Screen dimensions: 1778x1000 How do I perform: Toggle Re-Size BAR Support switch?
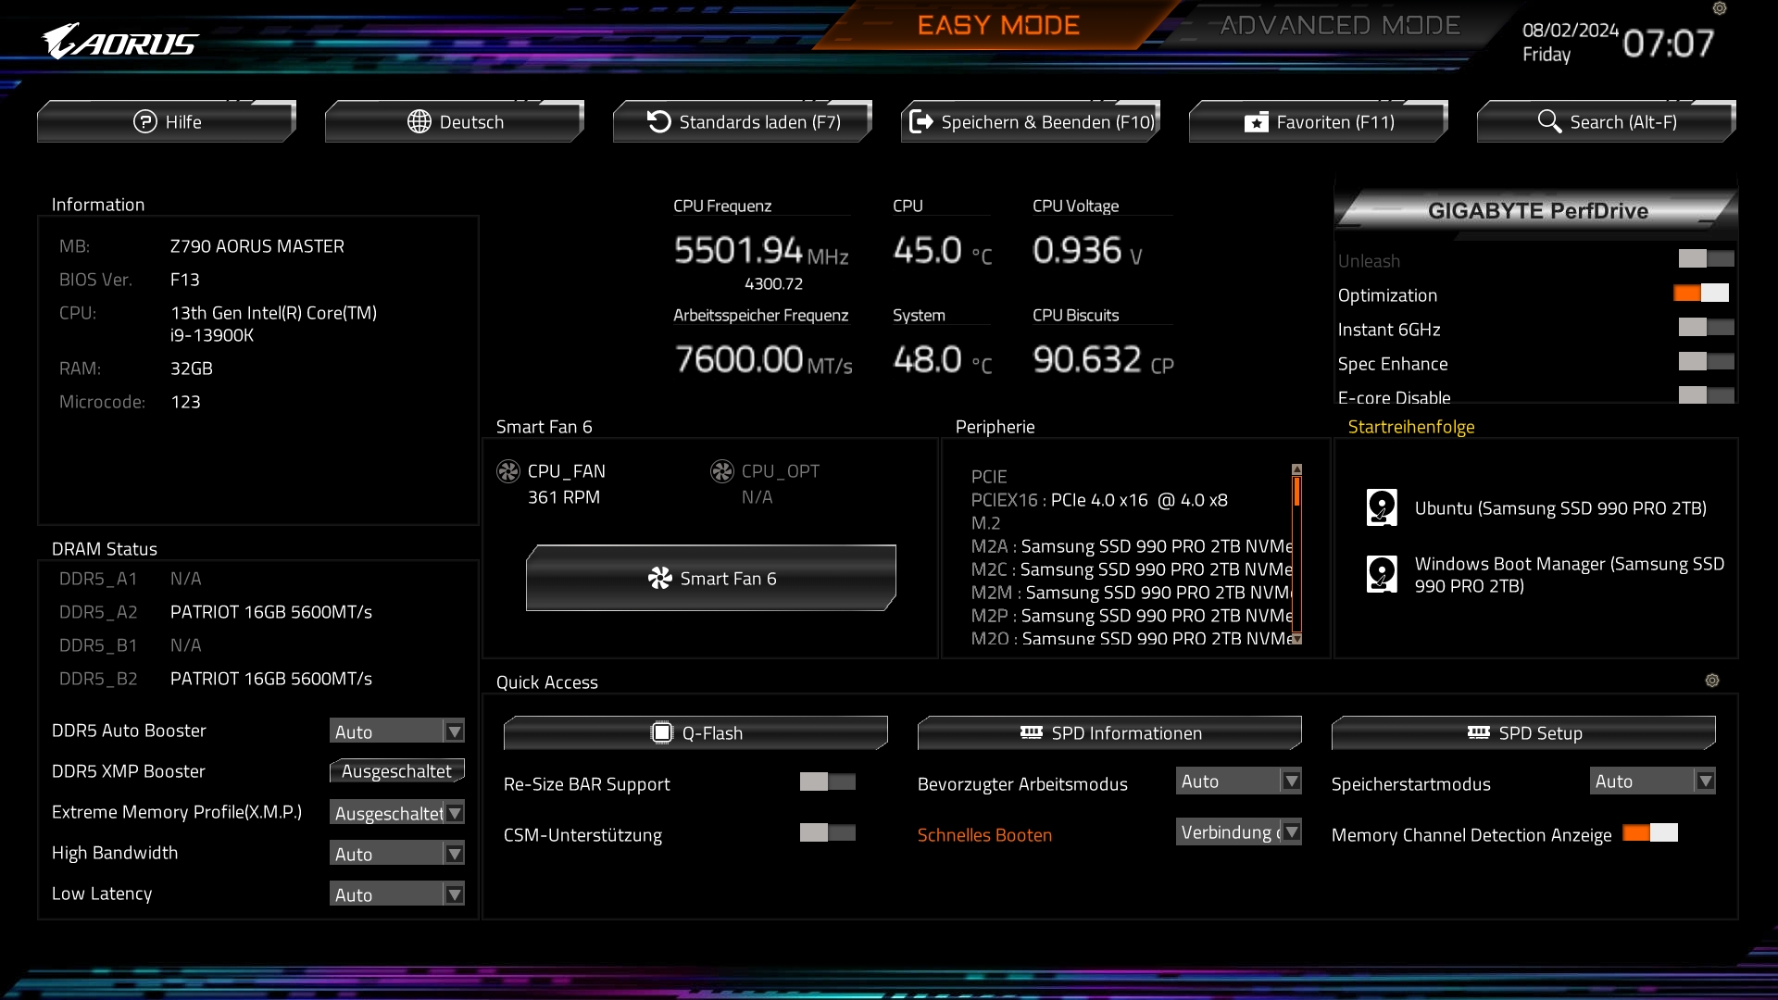tap(827, 781)
